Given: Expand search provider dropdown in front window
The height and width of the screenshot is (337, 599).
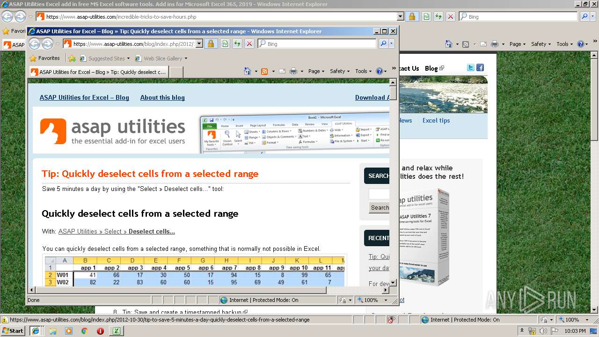Looking at the screenshot, I should tap(392, 44).
